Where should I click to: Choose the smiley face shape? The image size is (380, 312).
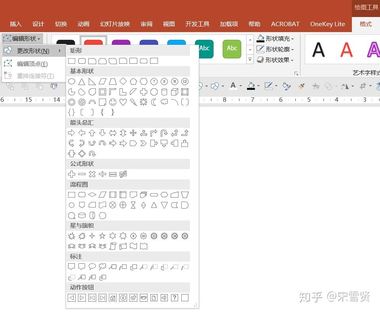point(113,102)
